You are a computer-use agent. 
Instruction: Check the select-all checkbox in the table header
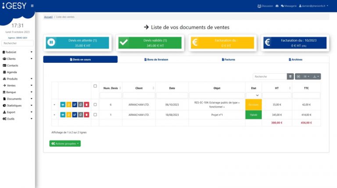[95, 86]
